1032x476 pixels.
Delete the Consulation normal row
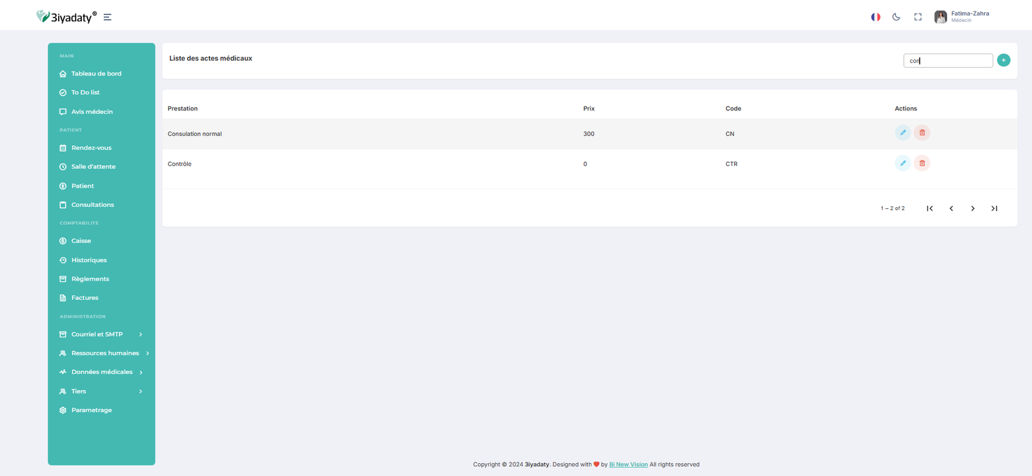(922, 133)
